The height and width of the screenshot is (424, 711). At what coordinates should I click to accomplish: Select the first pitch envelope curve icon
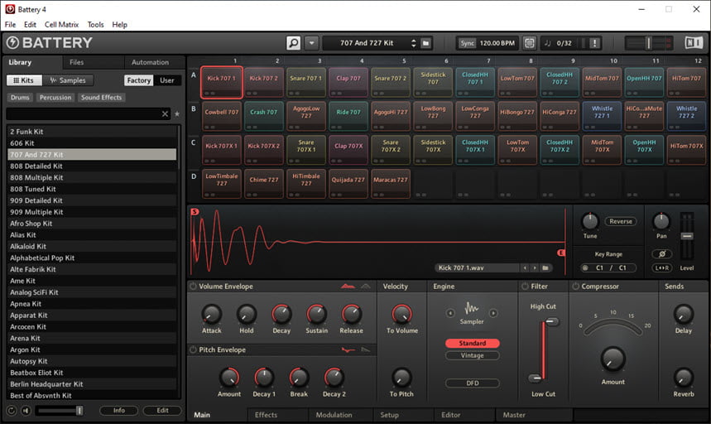[x=348, y=349]
